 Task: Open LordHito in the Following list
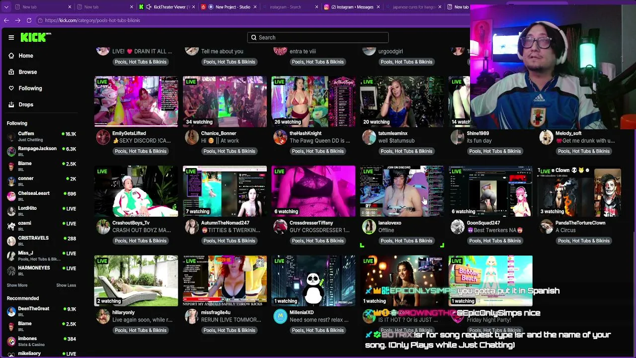(42, 211)
